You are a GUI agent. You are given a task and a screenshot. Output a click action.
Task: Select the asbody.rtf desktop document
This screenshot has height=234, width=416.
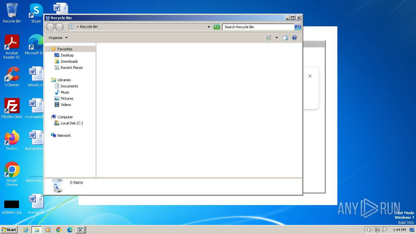35,77
